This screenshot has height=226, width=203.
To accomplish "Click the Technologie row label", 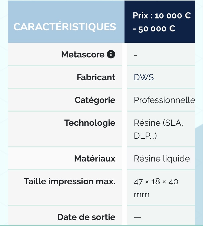I will [x=90, y=123].
